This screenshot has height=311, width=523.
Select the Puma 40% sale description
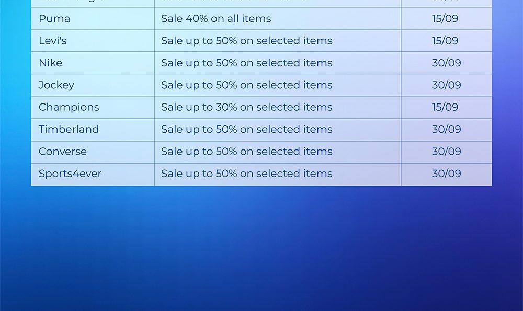click(x=216, y=19)
